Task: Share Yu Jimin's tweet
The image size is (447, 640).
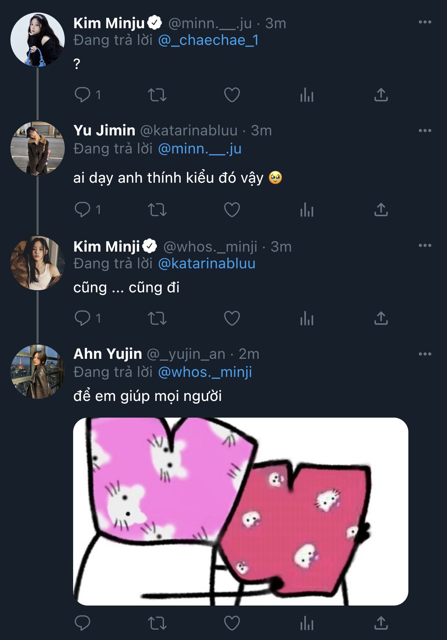Action: click(x=381, y=210)
